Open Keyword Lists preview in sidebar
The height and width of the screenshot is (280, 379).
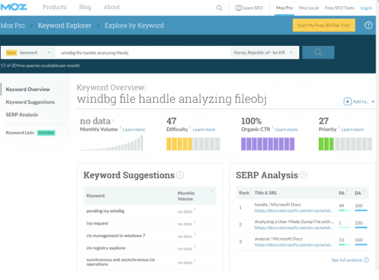[31, 133]
